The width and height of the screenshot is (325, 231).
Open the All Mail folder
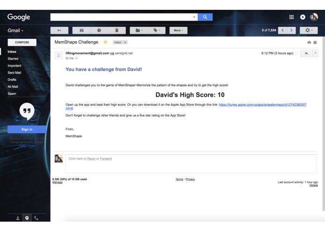point(13,87)
